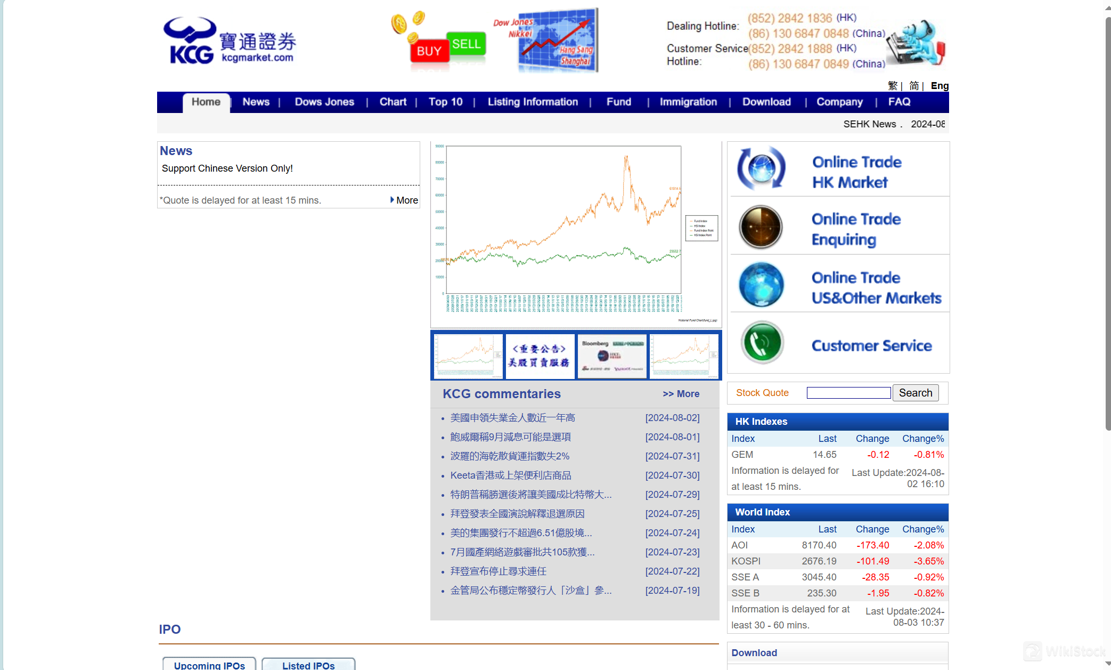Viewport: 1111px width, 670px height.
Task: Switch language to Simplified Chinese 简
Action: click(x=914, y=86)
